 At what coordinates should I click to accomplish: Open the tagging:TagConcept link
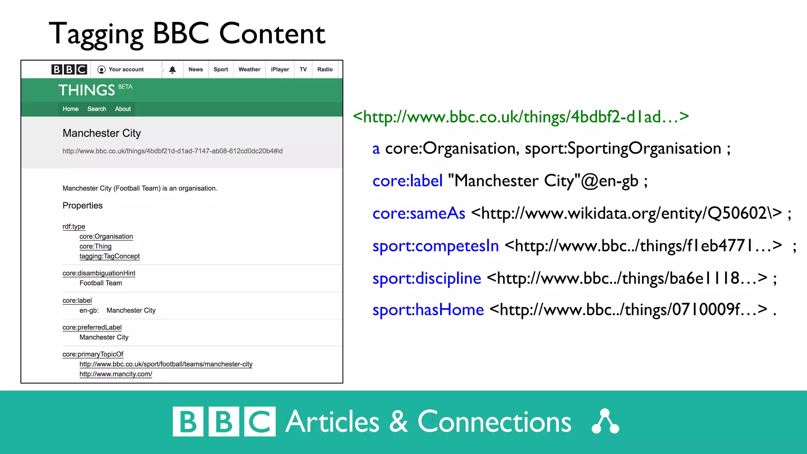pos(110,256)
